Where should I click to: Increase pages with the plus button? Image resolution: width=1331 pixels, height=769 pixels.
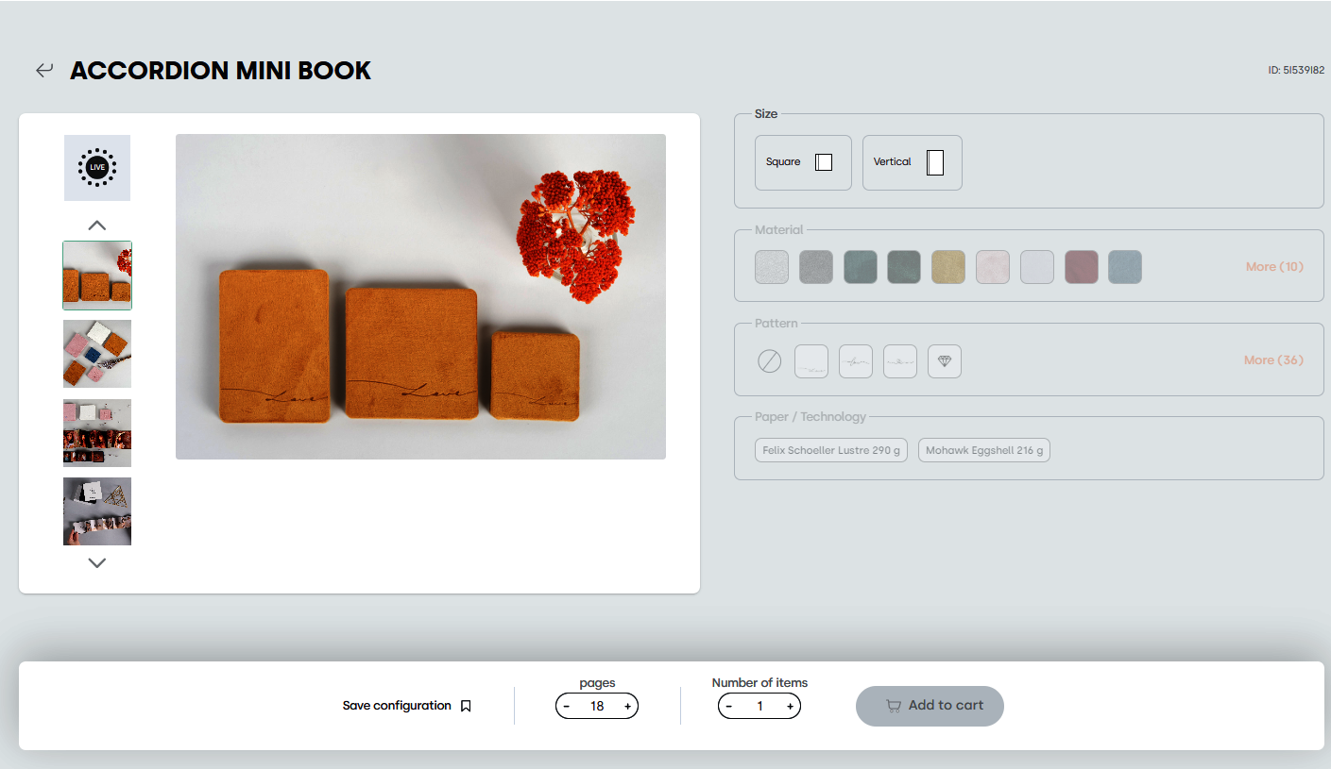click(x=627, y=707)
